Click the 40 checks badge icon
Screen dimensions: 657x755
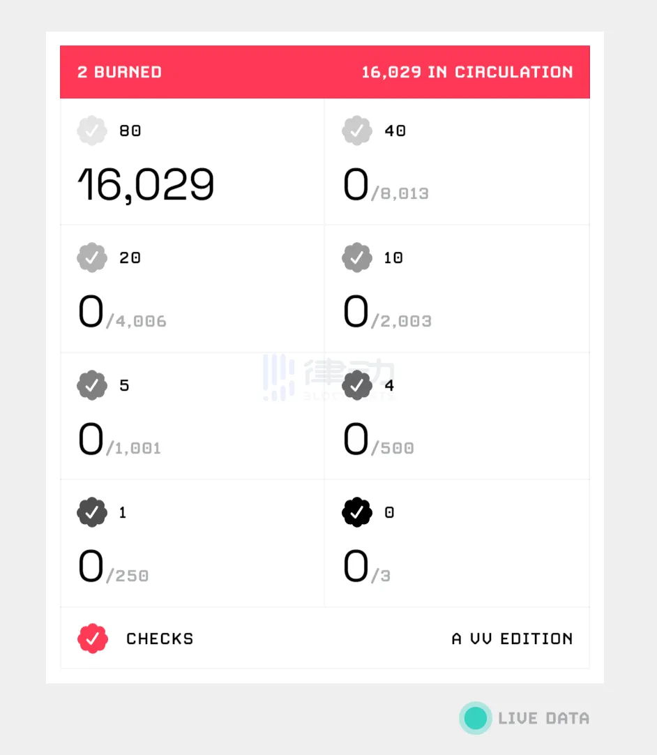coord(356,130)
